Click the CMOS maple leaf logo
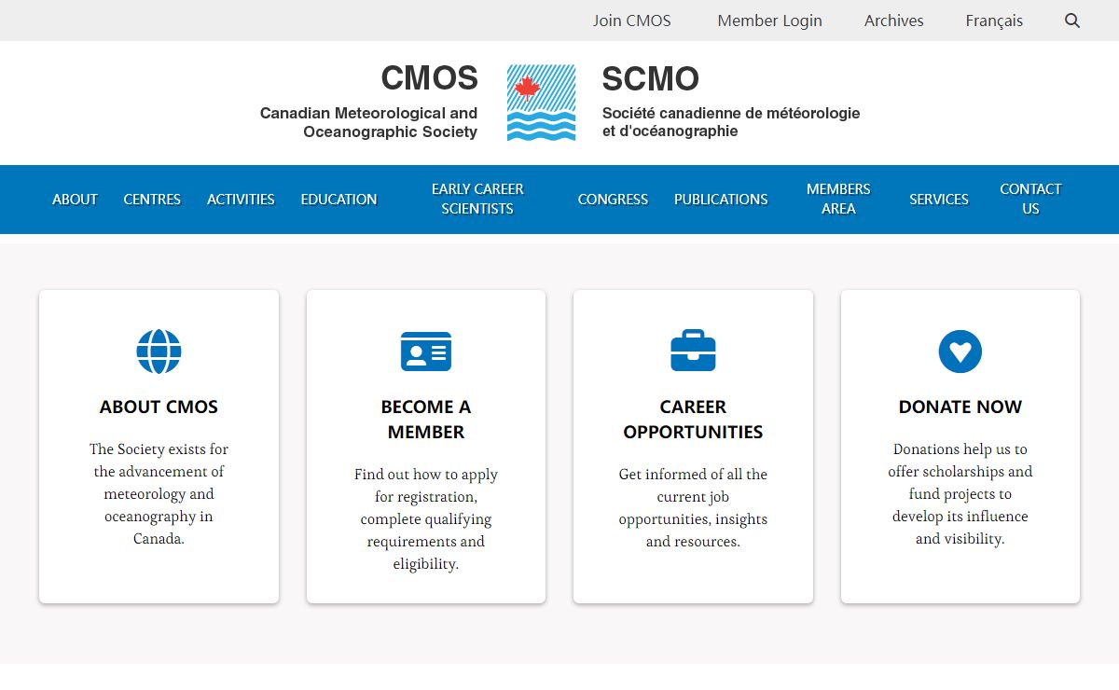The width and height of the screenshot is (1119, 690). [541, 103]
